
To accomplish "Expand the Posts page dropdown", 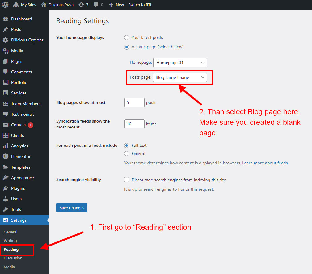I will pyautogui.click(x=180, y=77).
